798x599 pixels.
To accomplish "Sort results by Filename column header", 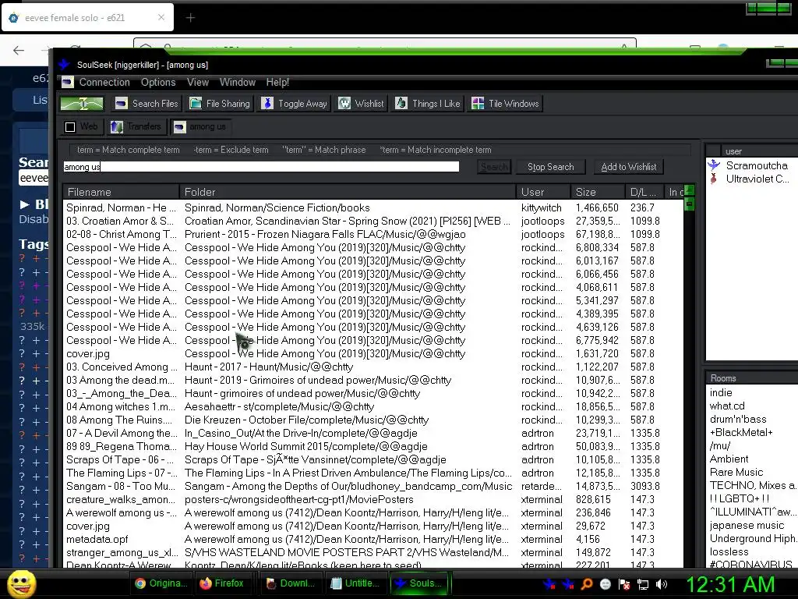I will [121, 192].
